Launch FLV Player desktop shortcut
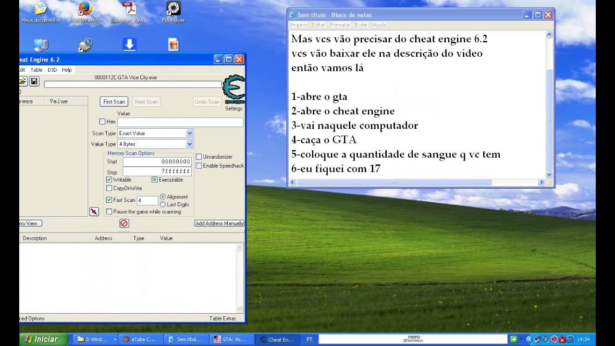The width and height of the screenshot is (615, 346). [x=173, y=12]
